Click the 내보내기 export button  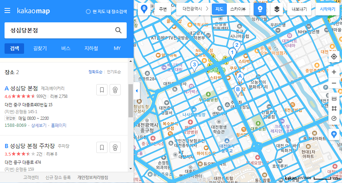[x=299, y=9]
